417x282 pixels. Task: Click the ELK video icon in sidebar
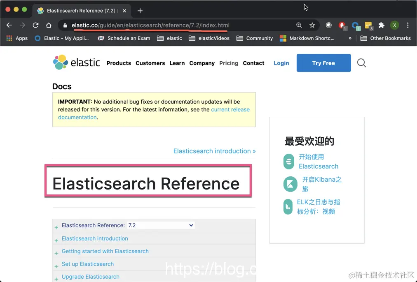[288, 207]
